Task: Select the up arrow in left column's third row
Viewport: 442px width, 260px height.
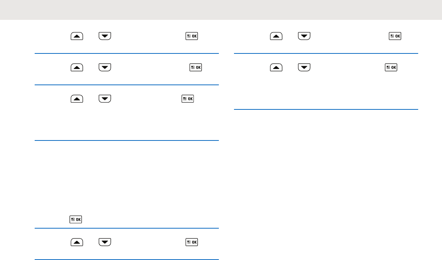Action: pos(77,98)
